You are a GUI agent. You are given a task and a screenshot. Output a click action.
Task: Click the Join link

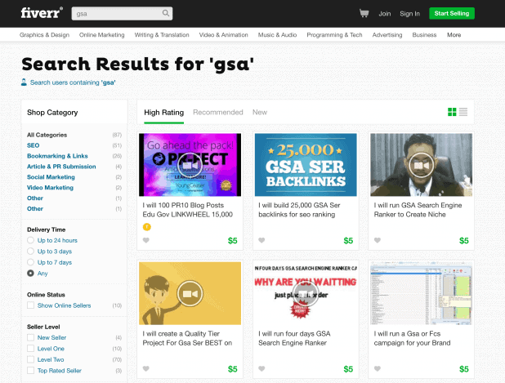[385, 14]
